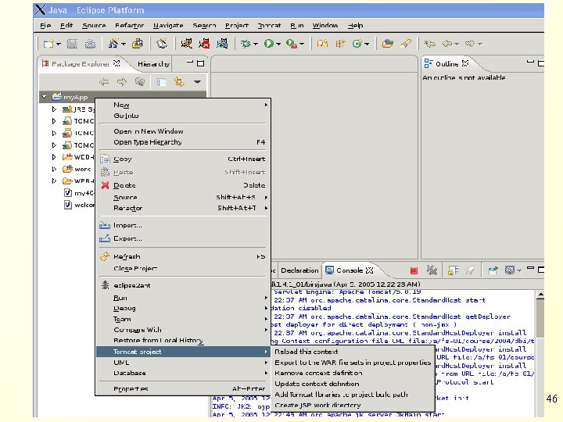Screen dimensions: 563x422
Task: Open the Navigate menu
Action: tap(168, 26)
